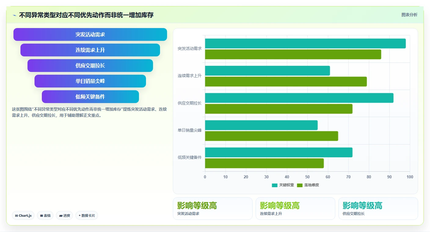Click teal 关键权重 bar for 供应交期拉长

coord(299,98)
